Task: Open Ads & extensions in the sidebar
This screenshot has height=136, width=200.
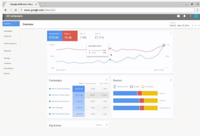Action: pos(10,44)
